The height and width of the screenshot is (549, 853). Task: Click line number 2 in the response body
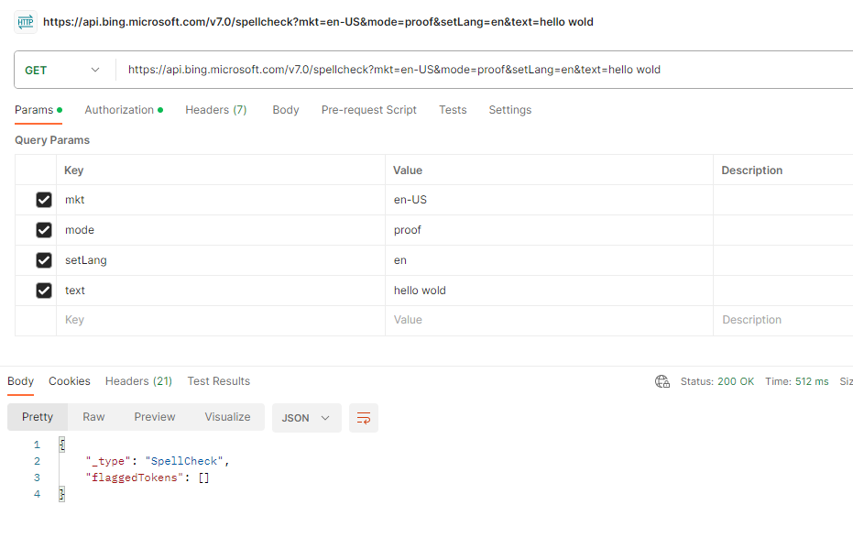37,460
